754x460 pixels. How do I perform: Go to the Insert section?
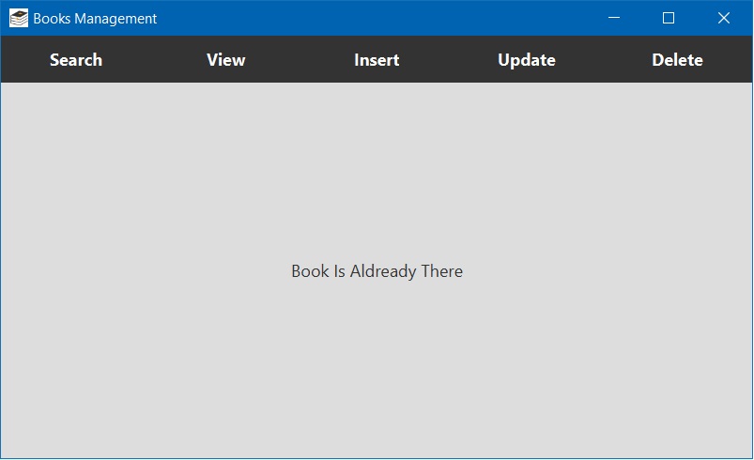coord(377,59)
